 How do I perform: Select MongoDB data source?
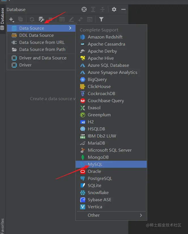coord(111,157)
